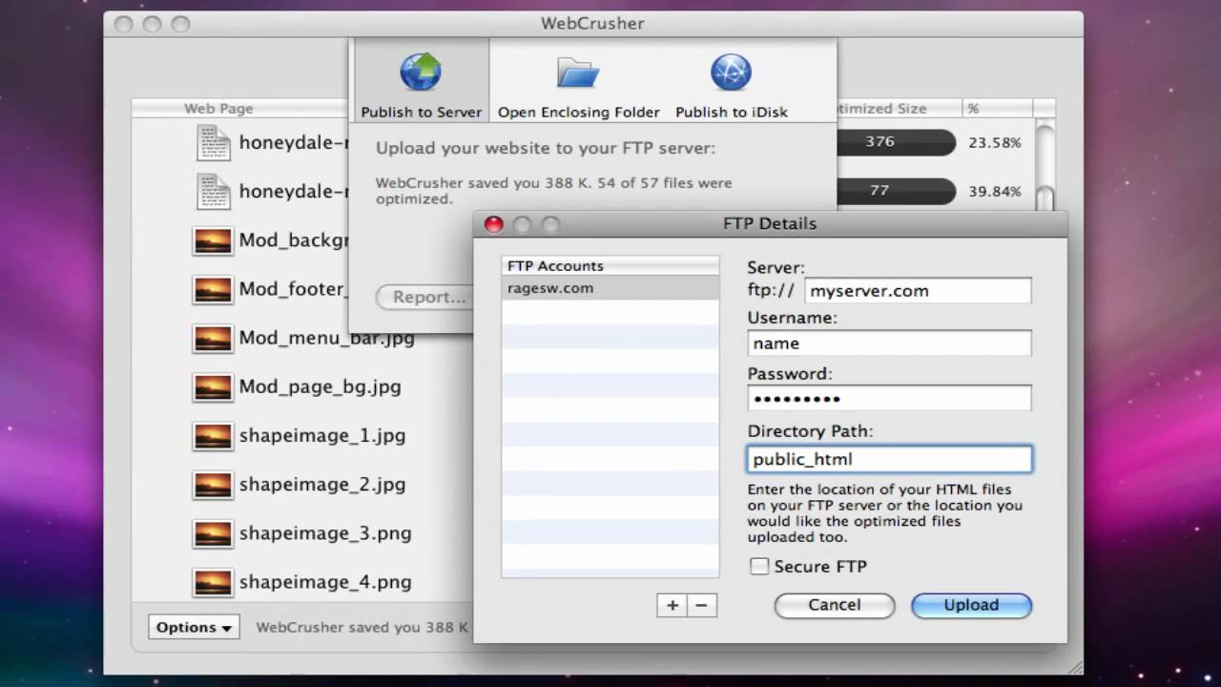Click the Mod_footer image thumbnail icon

tap(213, 289)
